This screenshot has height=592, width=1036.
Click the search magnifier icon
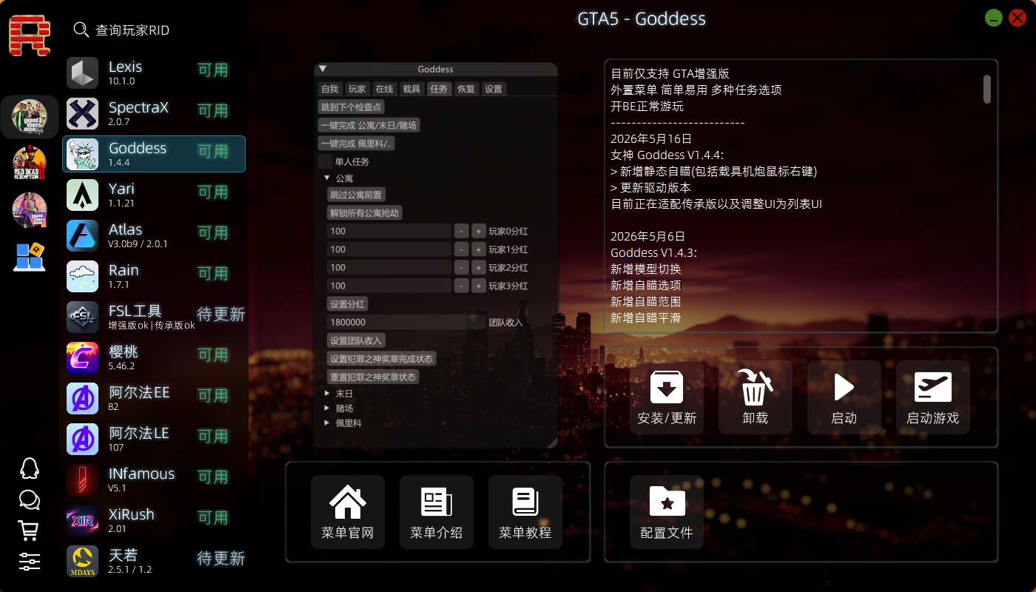click(81, 29)
